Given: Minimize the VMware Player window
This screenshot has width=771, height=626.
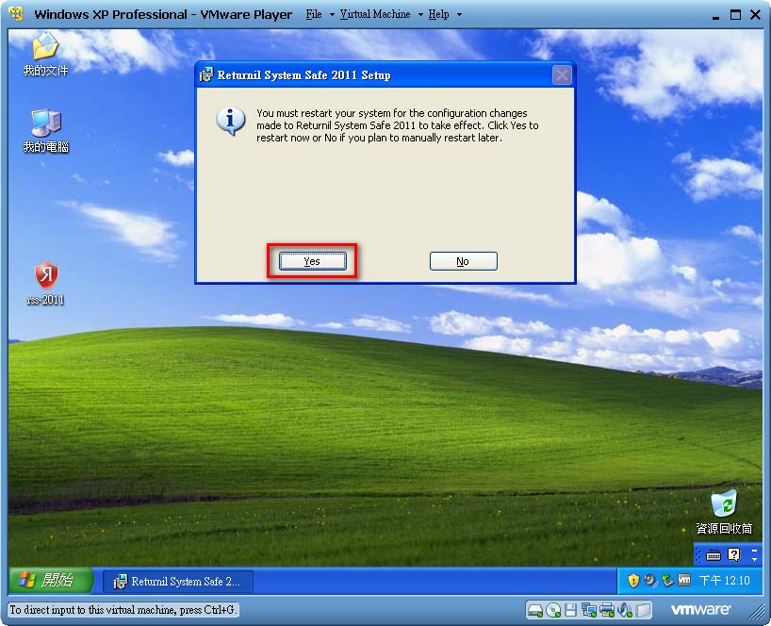Looking at the screenshot, I should pyautogui.click(x=716, y=16).
